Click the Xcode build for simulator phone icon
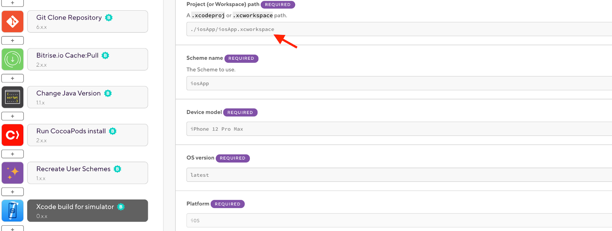Viewport: 612px width, 231px height. (x=12, y=210)
